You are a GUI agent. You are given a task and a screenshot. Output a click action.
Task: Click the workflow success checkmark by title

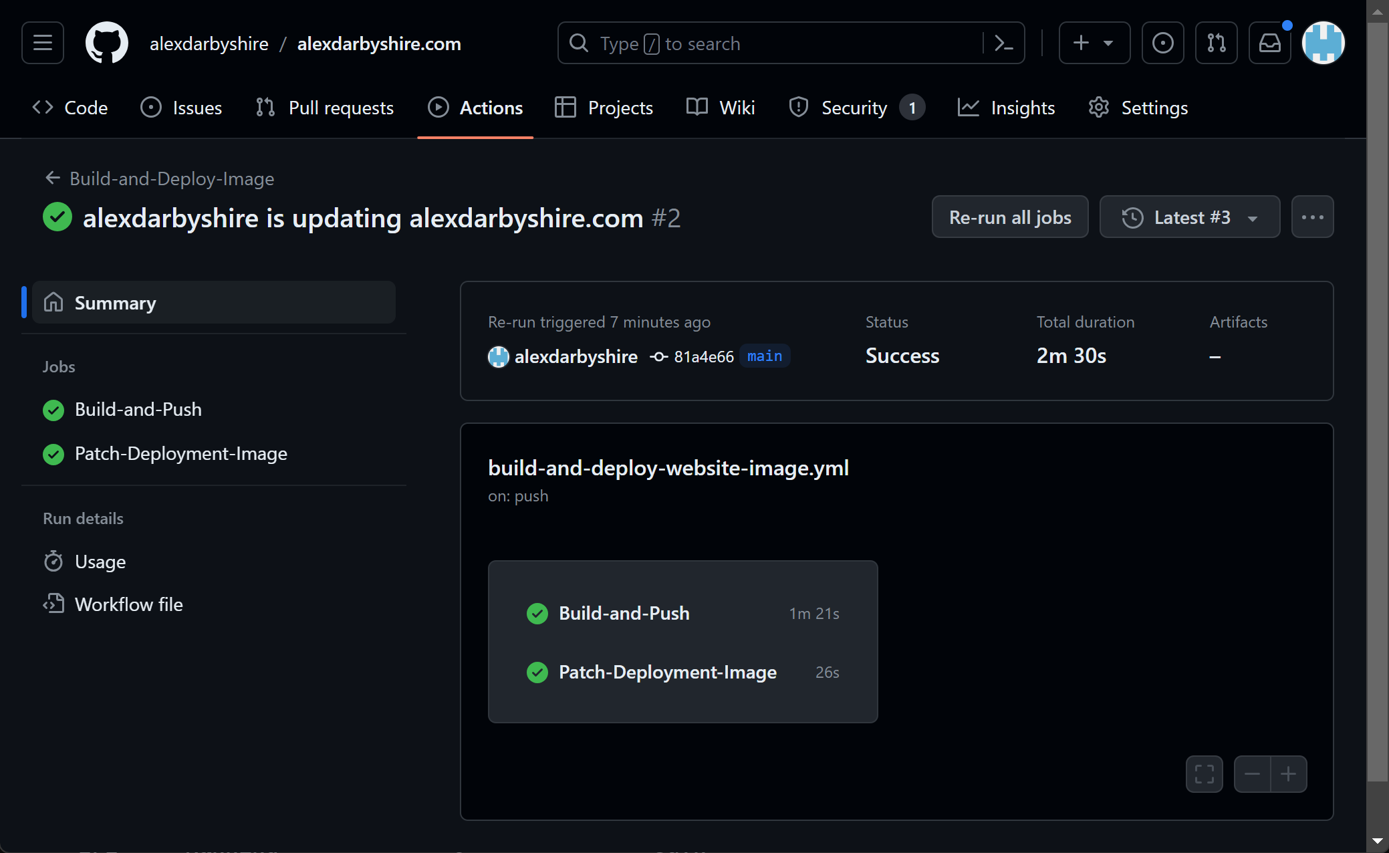pos(57,217)
